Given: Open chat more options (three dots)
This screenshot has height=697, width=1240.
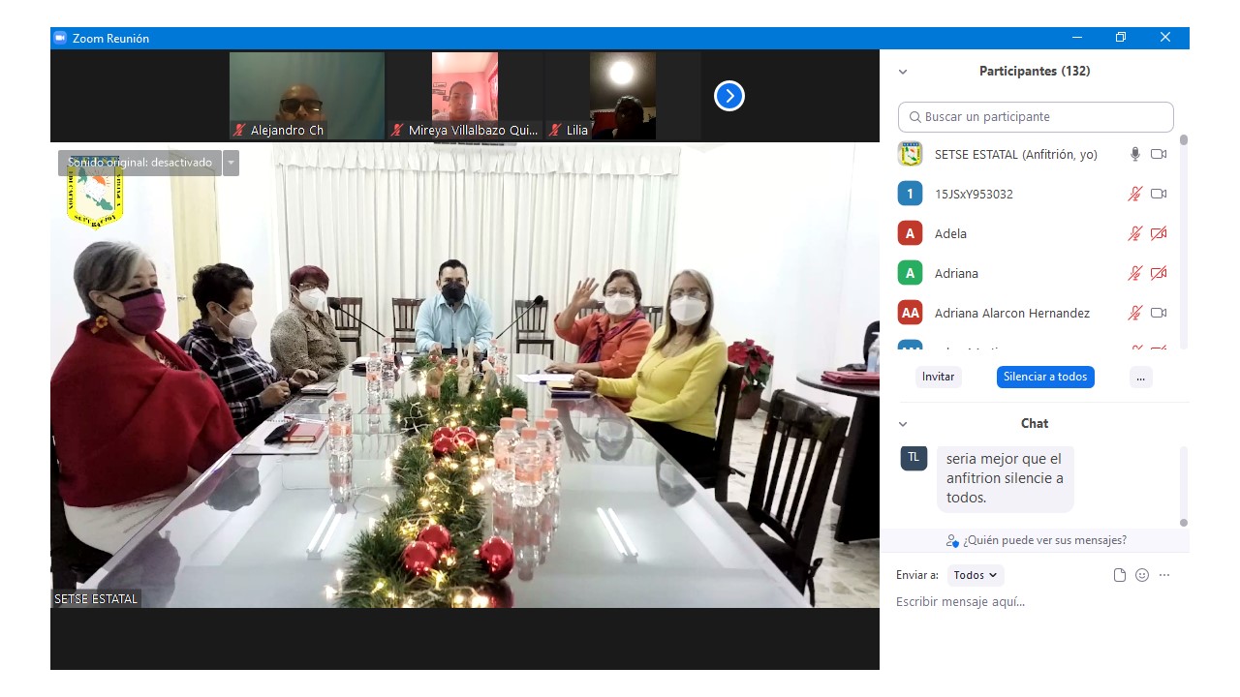Looking at the screenshot, I should pos(1164,575).
